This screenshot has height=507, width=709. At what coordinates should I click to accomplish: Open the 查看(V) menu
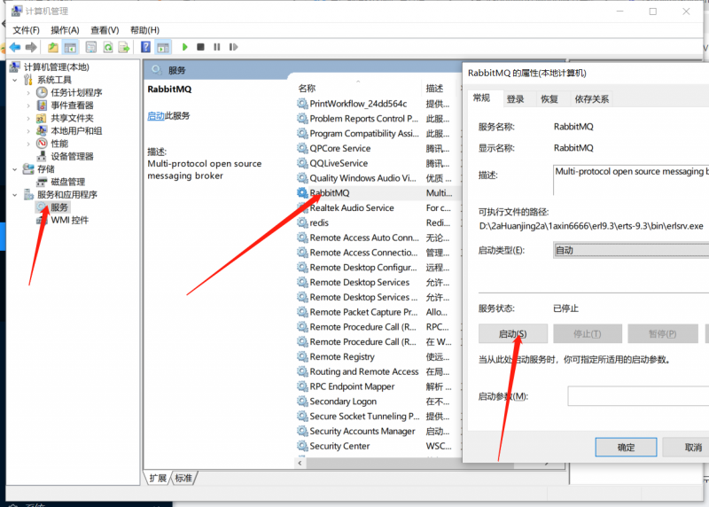pos(105,30)
